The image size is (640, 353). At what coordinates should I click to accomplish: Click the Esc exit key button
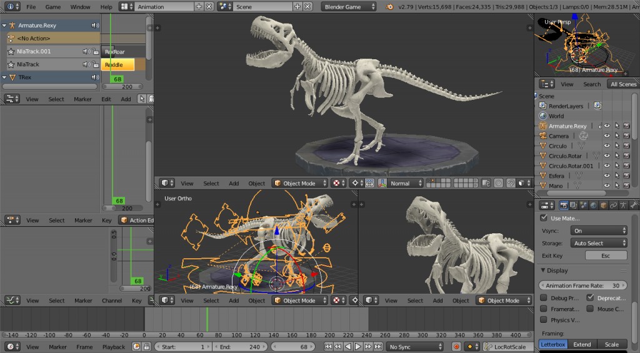pos(606,256)
